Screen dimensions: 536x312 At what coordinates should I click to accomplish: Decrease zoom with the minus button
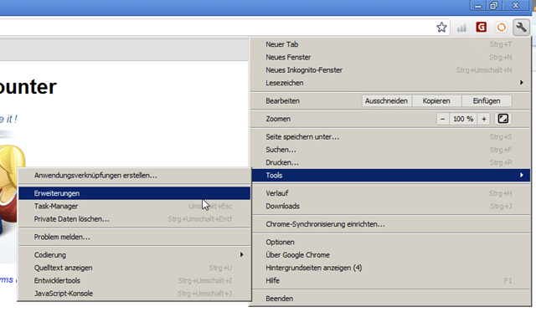(443, 119)
